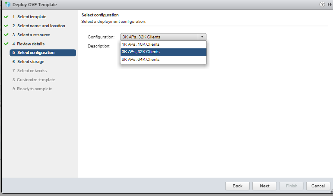Click the 'Select a deployment configuration.' text
This screenshot has width=333, height=196.
[x=114, y=22]
